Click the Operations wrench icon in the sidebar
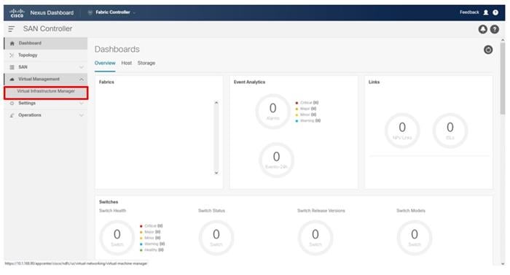 point(12,115)
